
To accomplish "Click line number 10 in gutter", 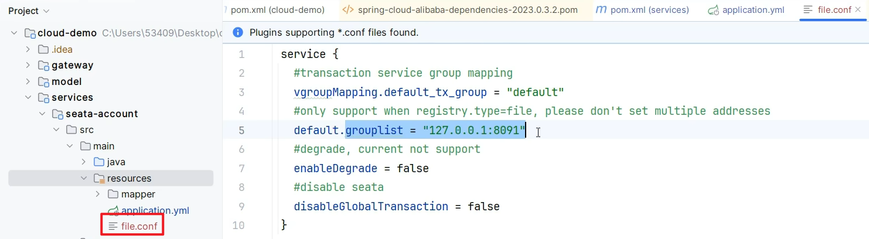I will [x=238, y=225].
